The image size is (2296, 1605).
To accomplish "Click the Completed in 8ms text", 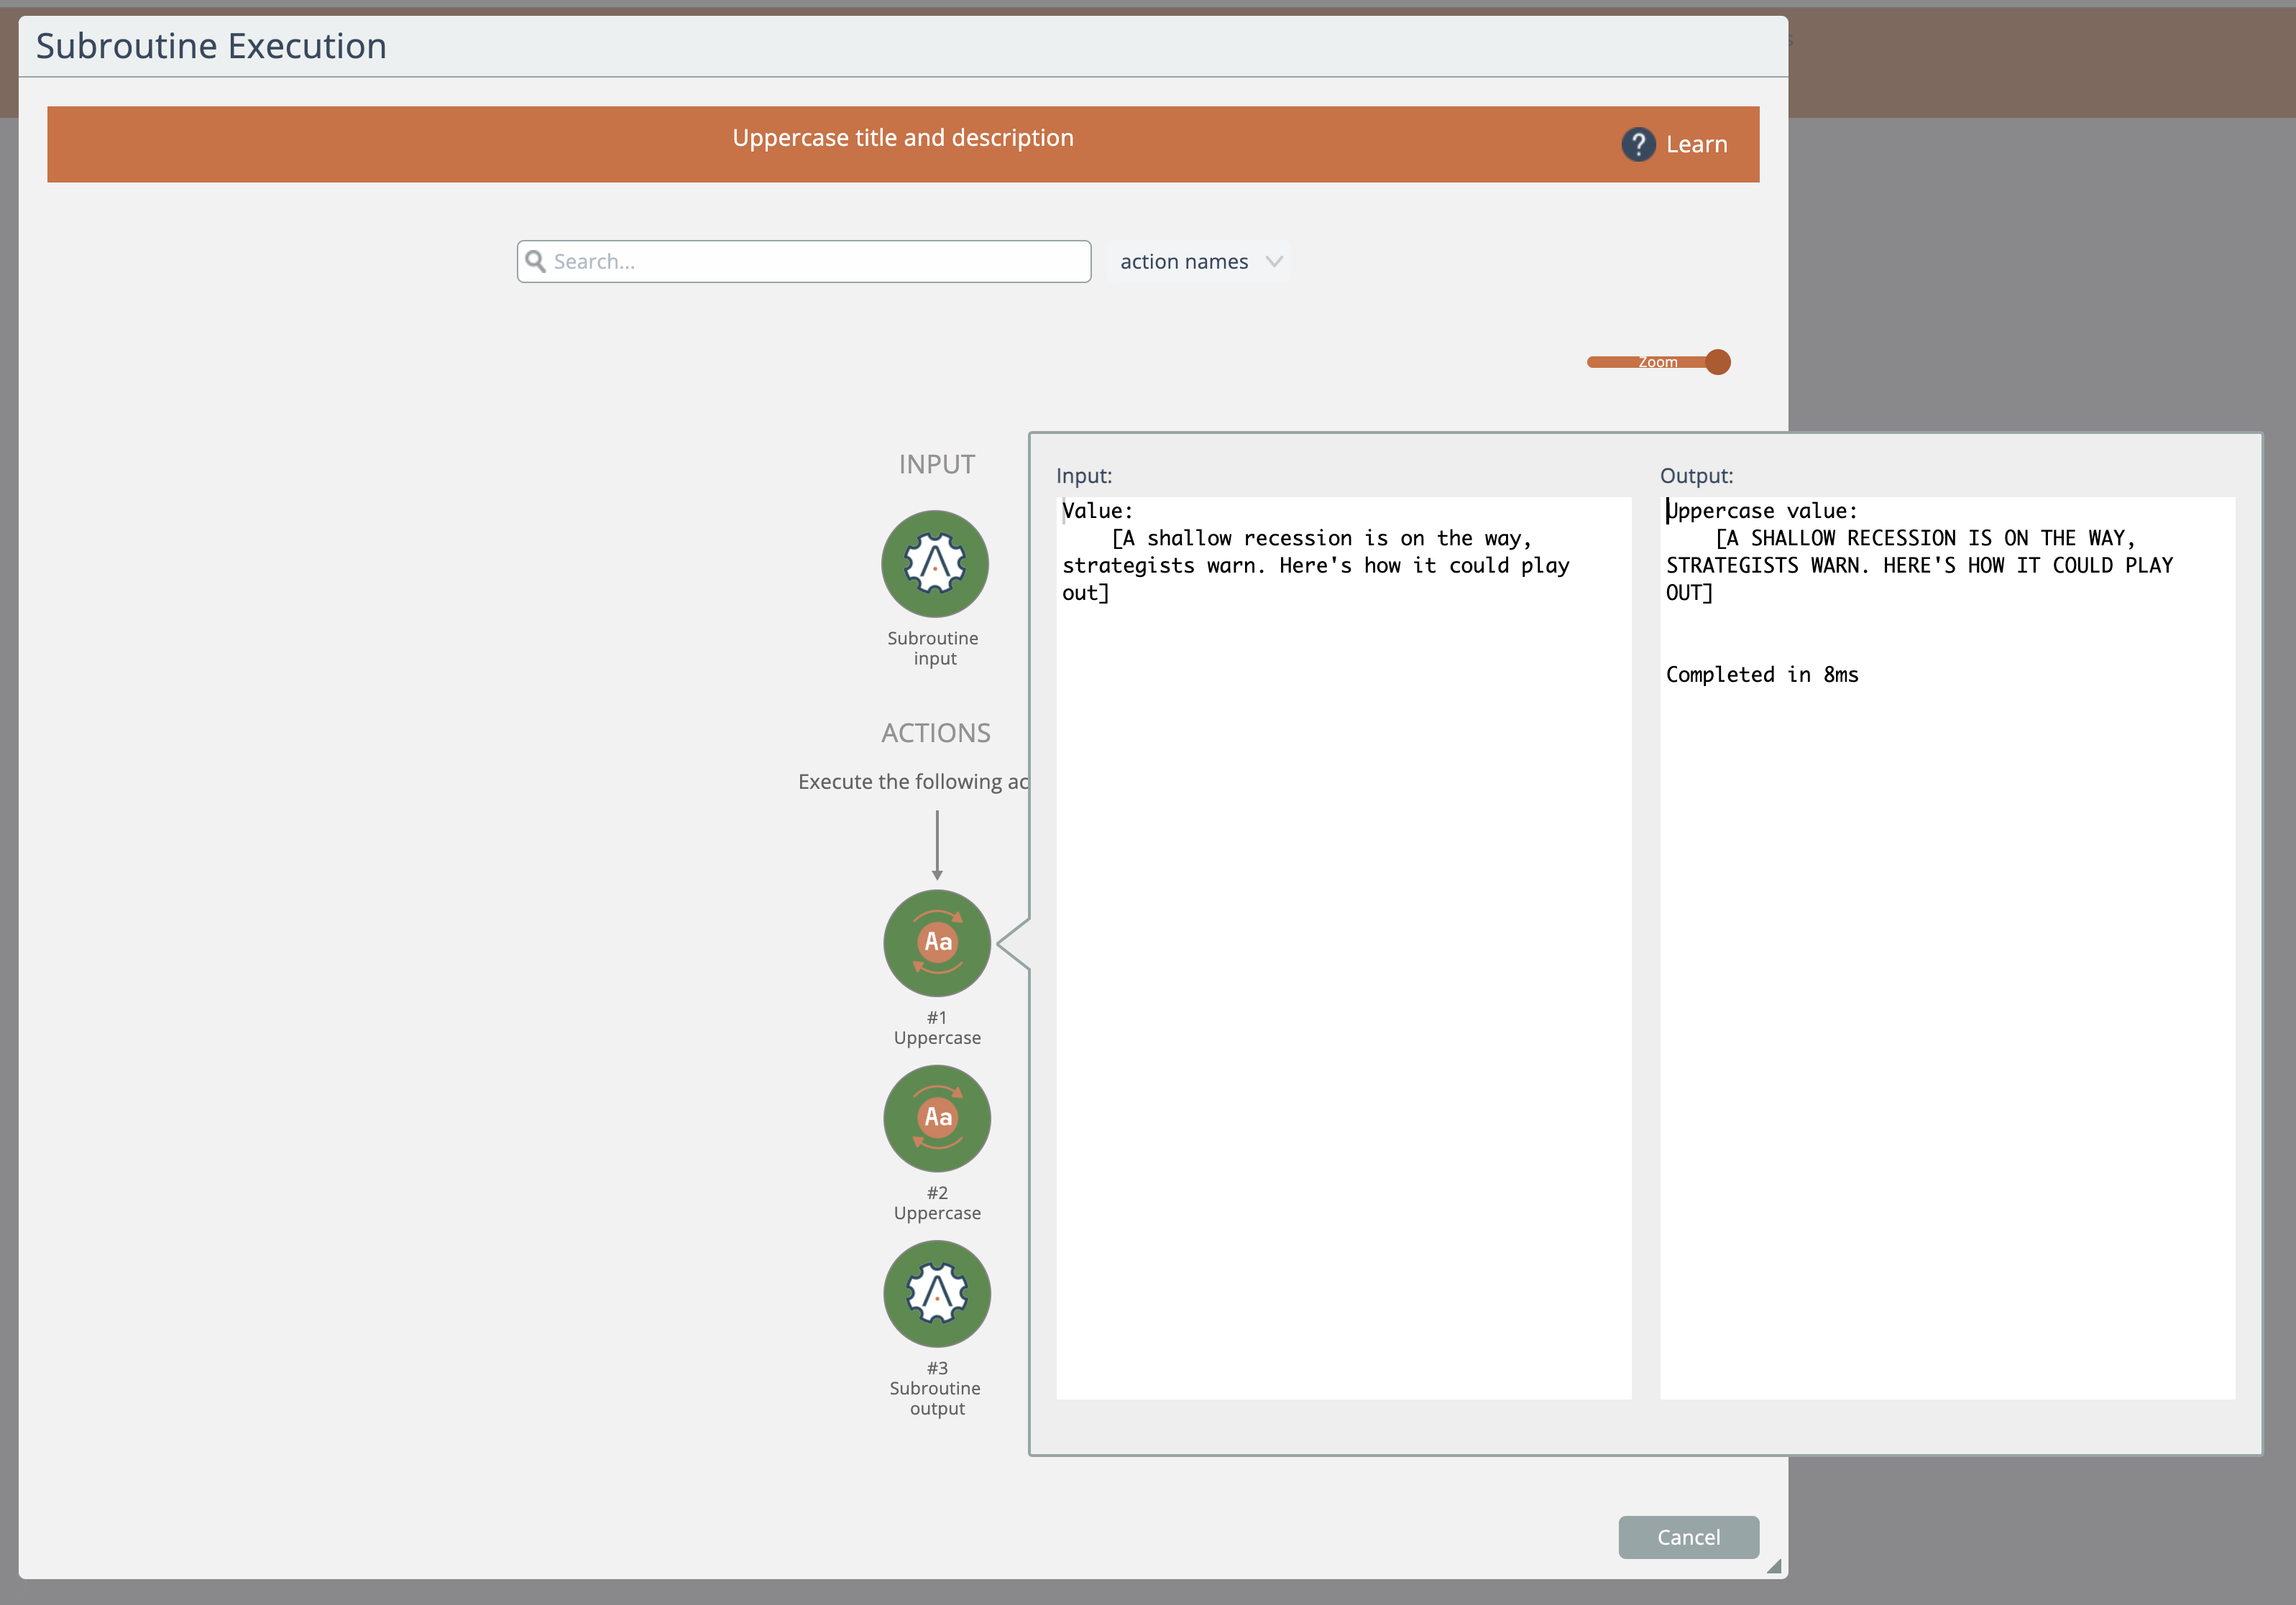I will click(1761, 675).
